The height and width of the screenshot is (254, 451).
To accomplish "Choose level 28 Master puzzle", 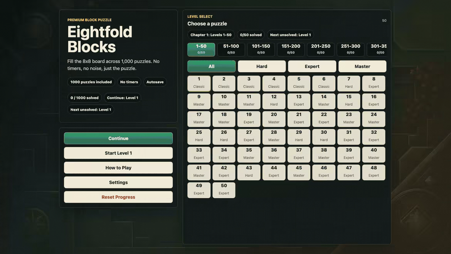I will point(274,137).
